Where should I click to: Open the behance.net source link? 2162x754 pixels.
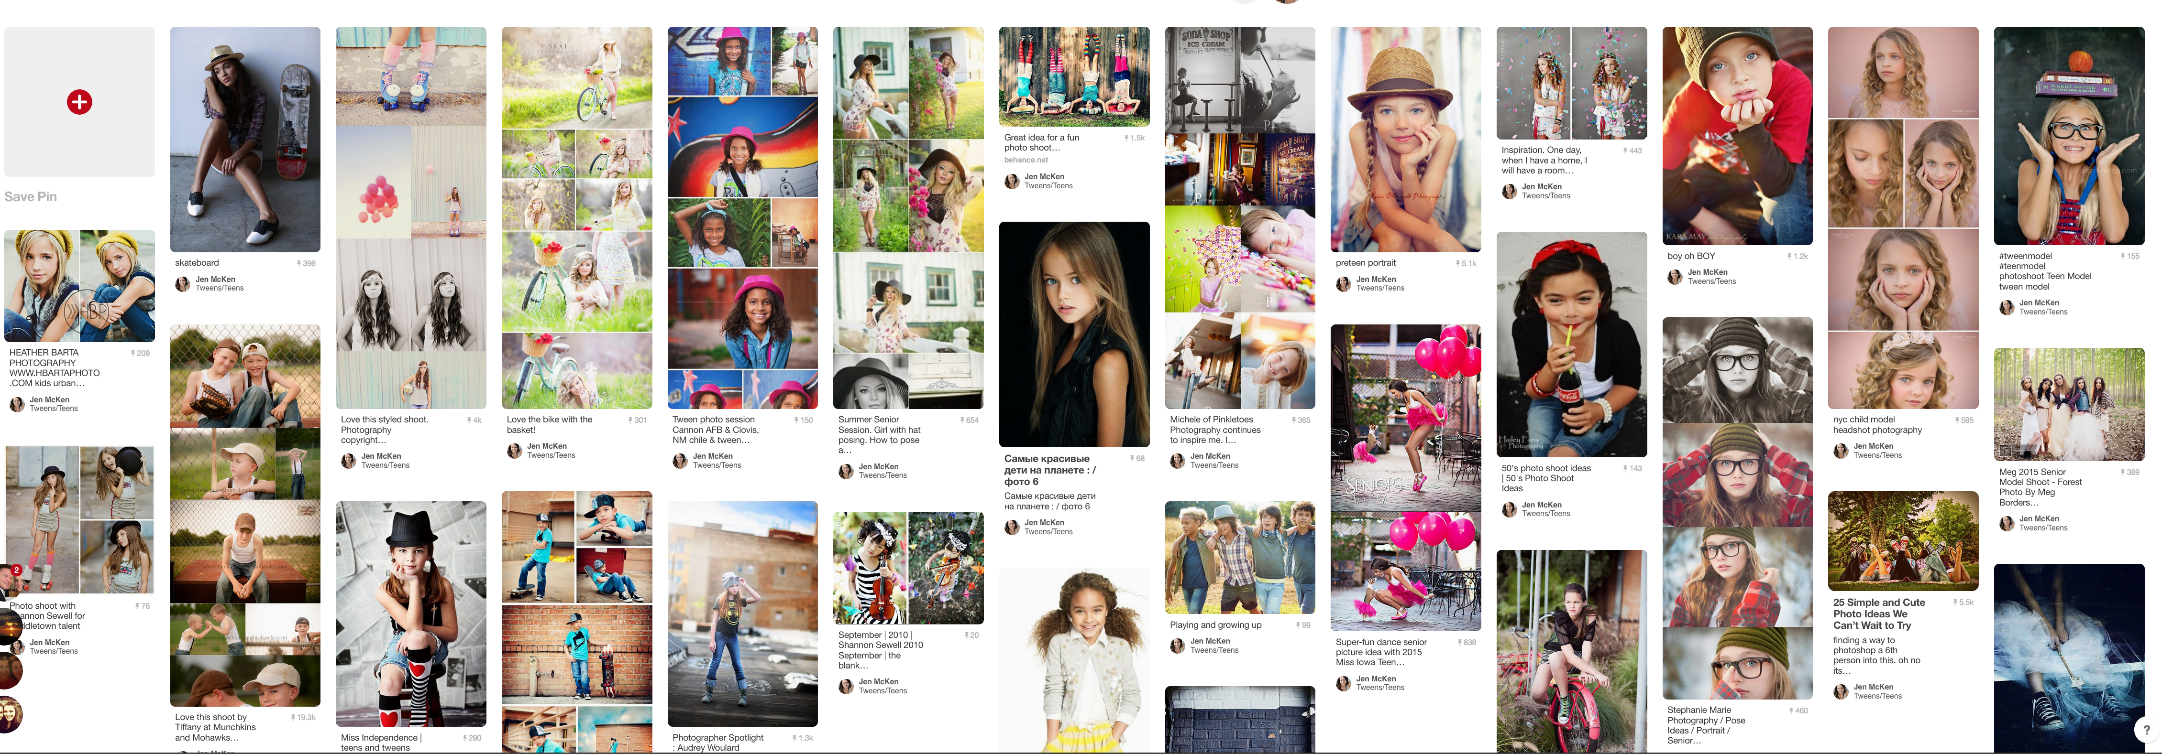[x=1026, y=160]
